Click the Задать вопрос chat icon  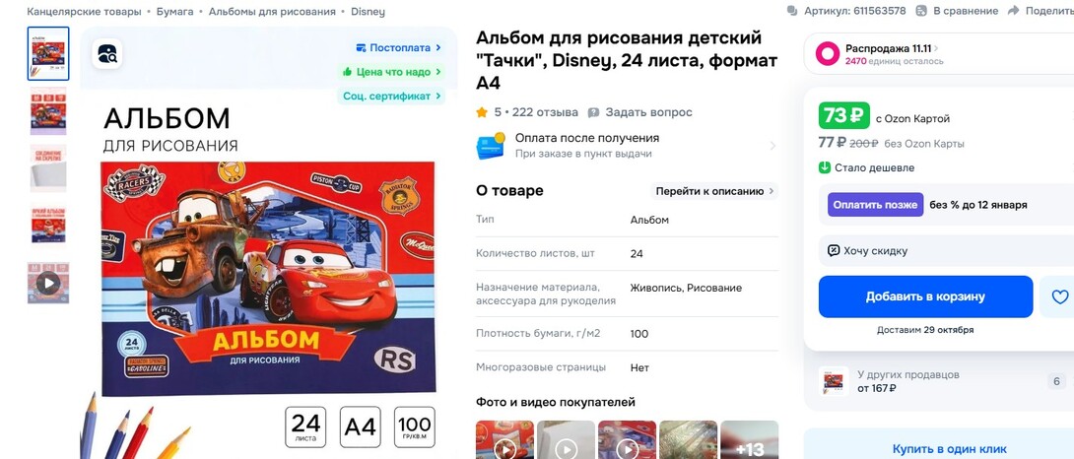[594, 112]
